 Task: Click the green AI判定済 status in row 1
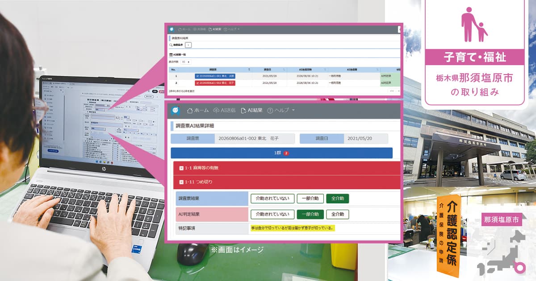(389, 76)
